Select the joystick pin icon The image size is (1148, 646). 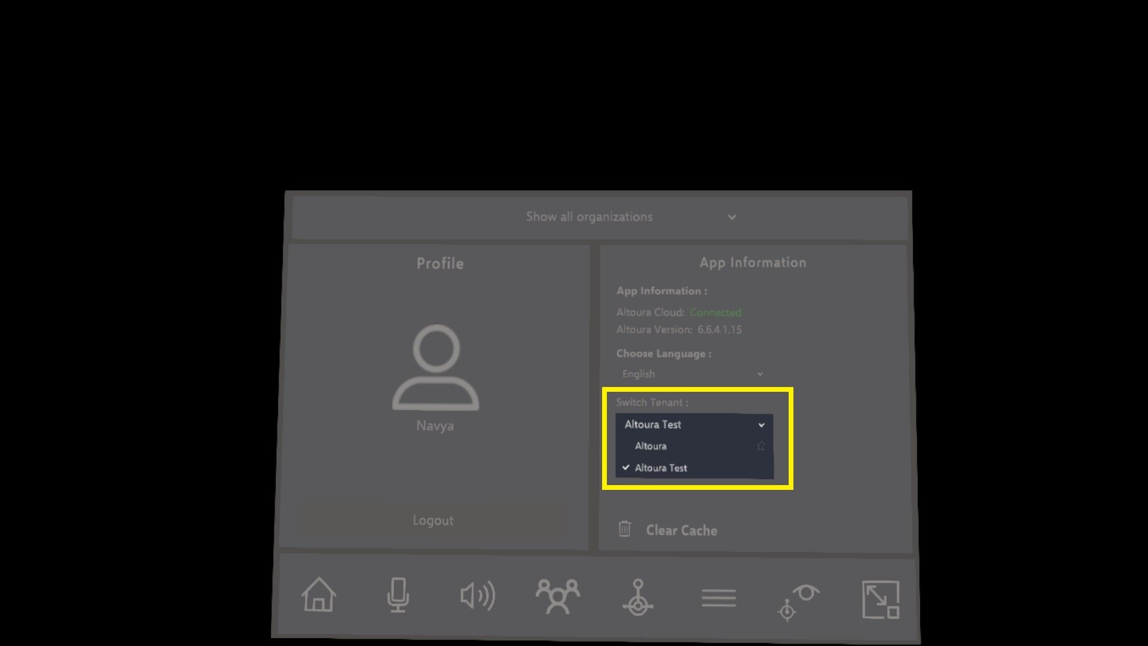638,597
